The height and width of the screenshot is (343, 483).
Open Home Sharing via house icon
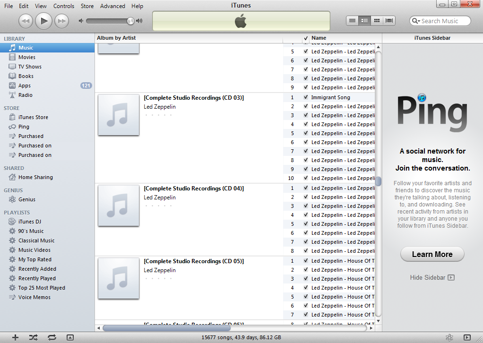tap(12, 177)
